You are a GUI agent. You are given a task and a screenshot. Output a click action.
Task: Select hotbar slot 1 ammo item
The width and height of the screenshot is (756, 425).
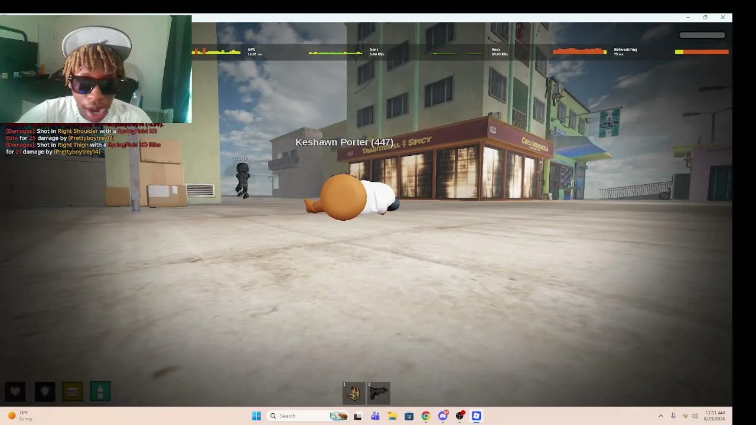pyautogui.click(x=354, y=393)
